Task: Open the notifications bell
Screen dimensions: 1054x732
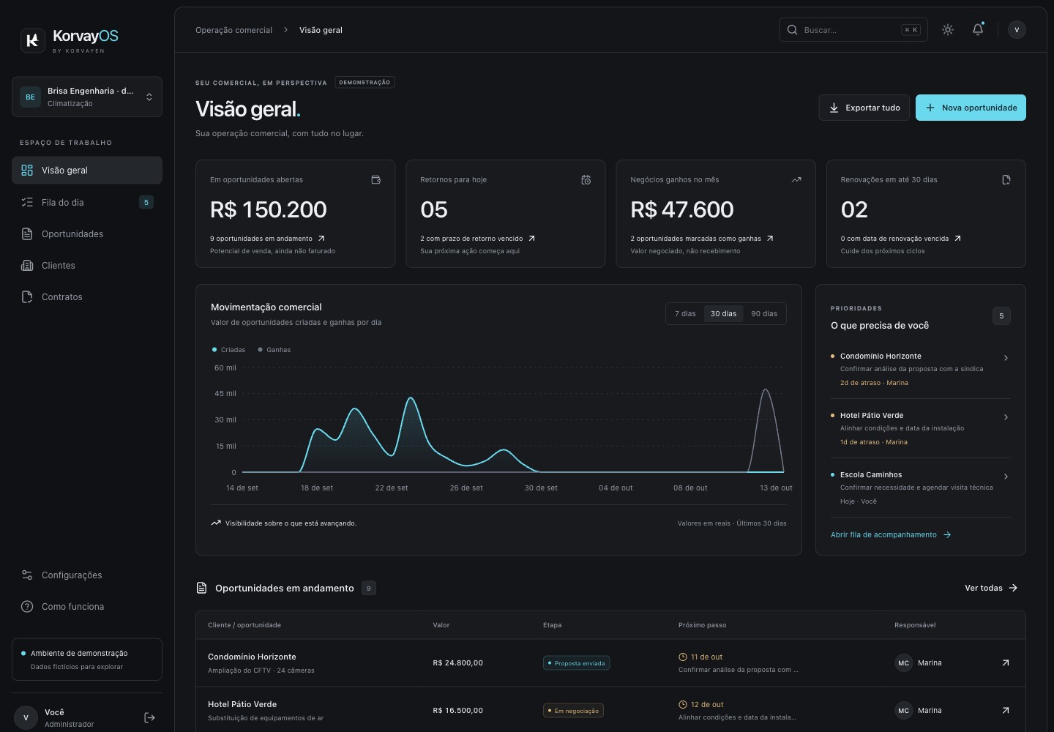Action: click(978, 30)
